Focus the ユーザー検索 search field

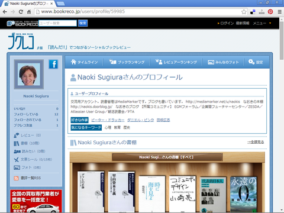tap(57, 23)
